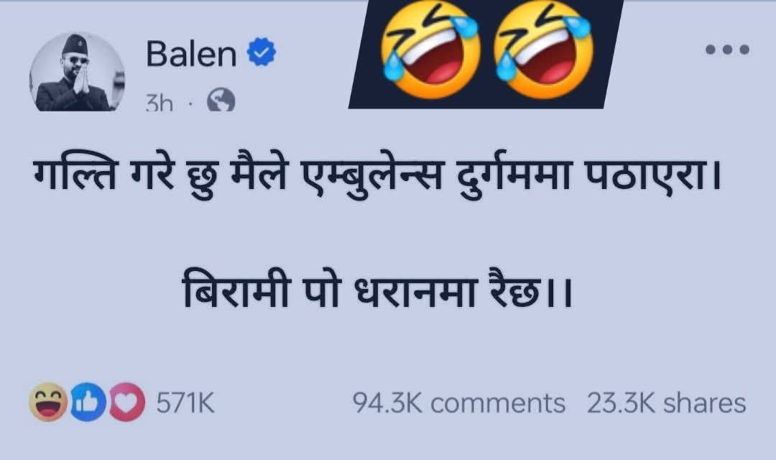Click the second line mentioning धरानमा
The height and width of the screenshot is (460, 776).
coord(377,288)
